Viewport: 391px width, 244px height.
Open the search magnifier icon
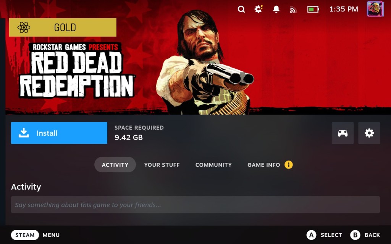point(241,10)
